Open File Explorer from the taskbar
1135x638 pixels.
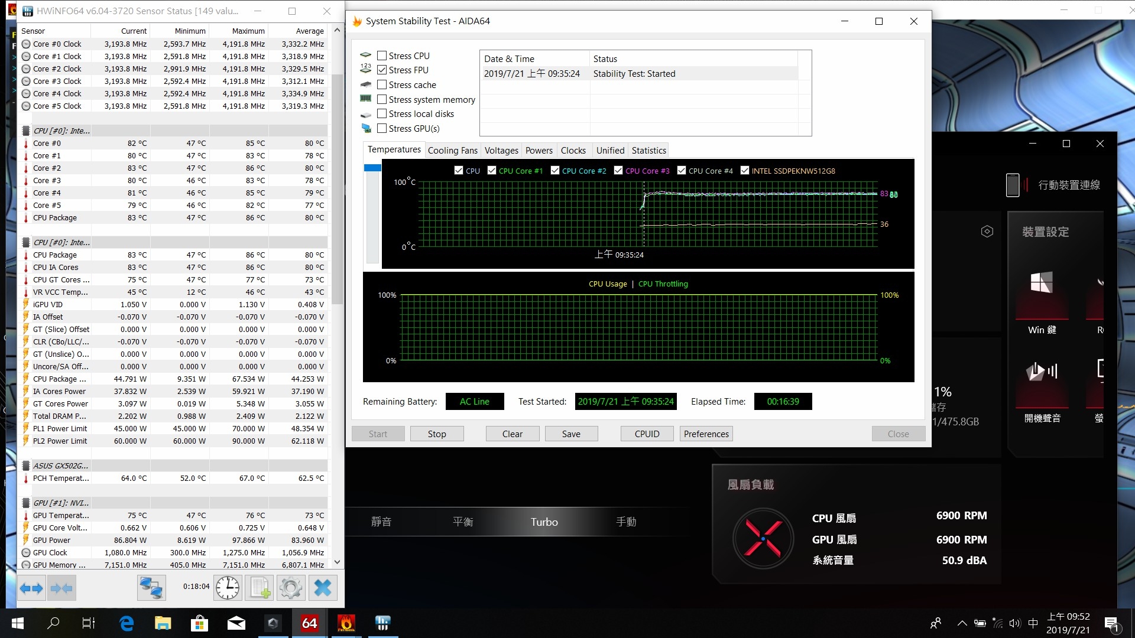(163, 623)
